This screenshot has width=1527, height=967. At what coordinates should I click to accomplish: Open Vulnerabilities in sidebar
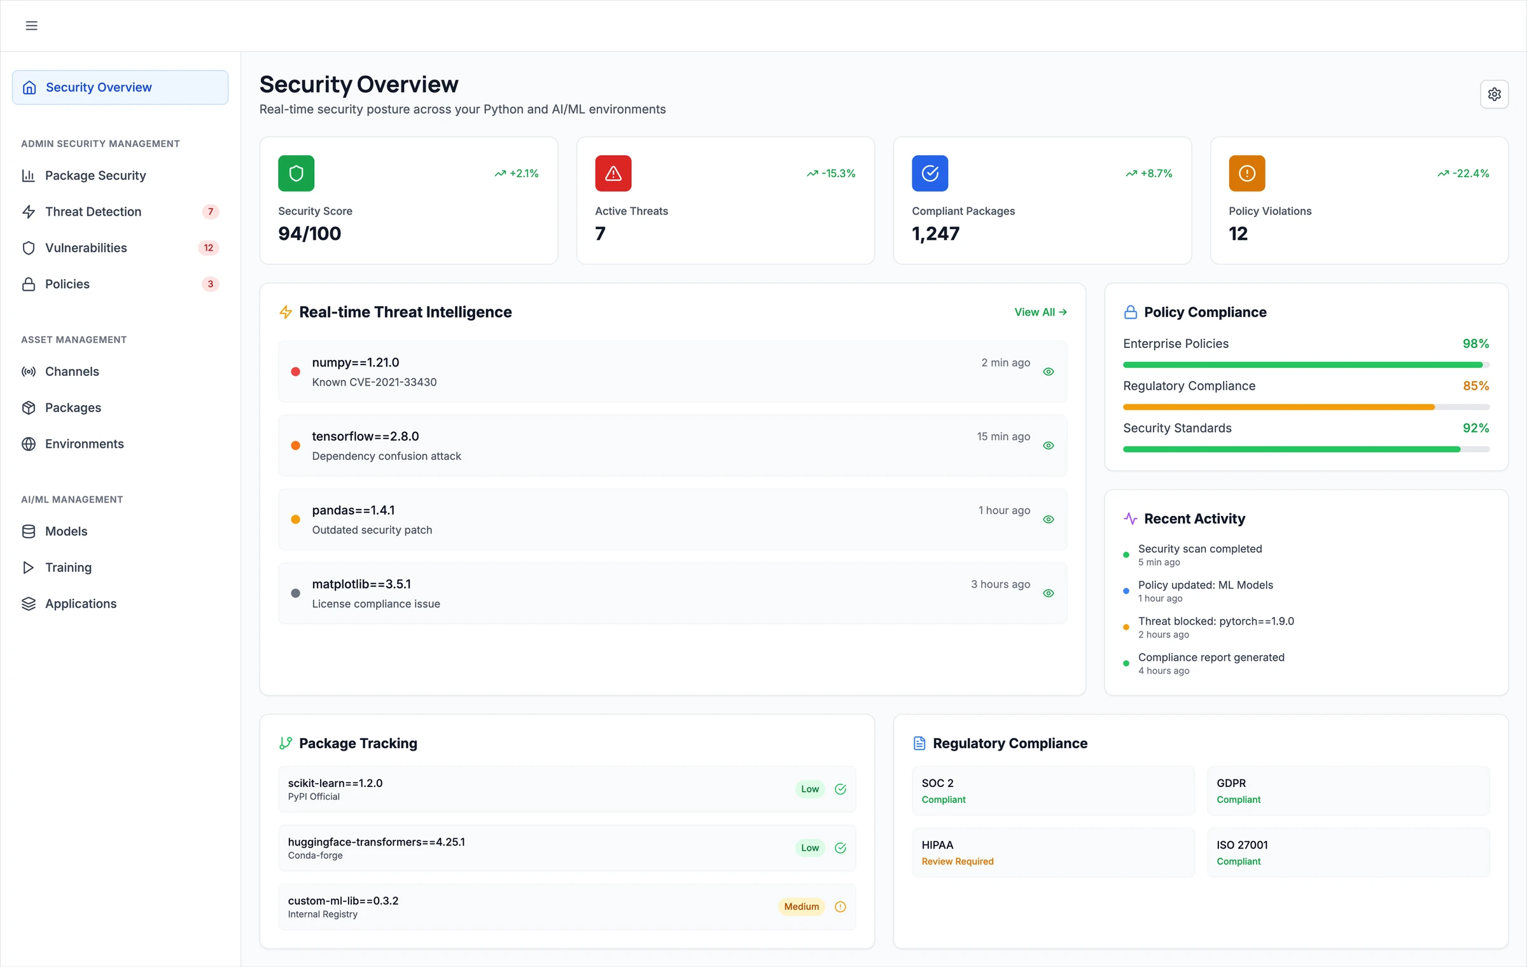click(120, 248)
